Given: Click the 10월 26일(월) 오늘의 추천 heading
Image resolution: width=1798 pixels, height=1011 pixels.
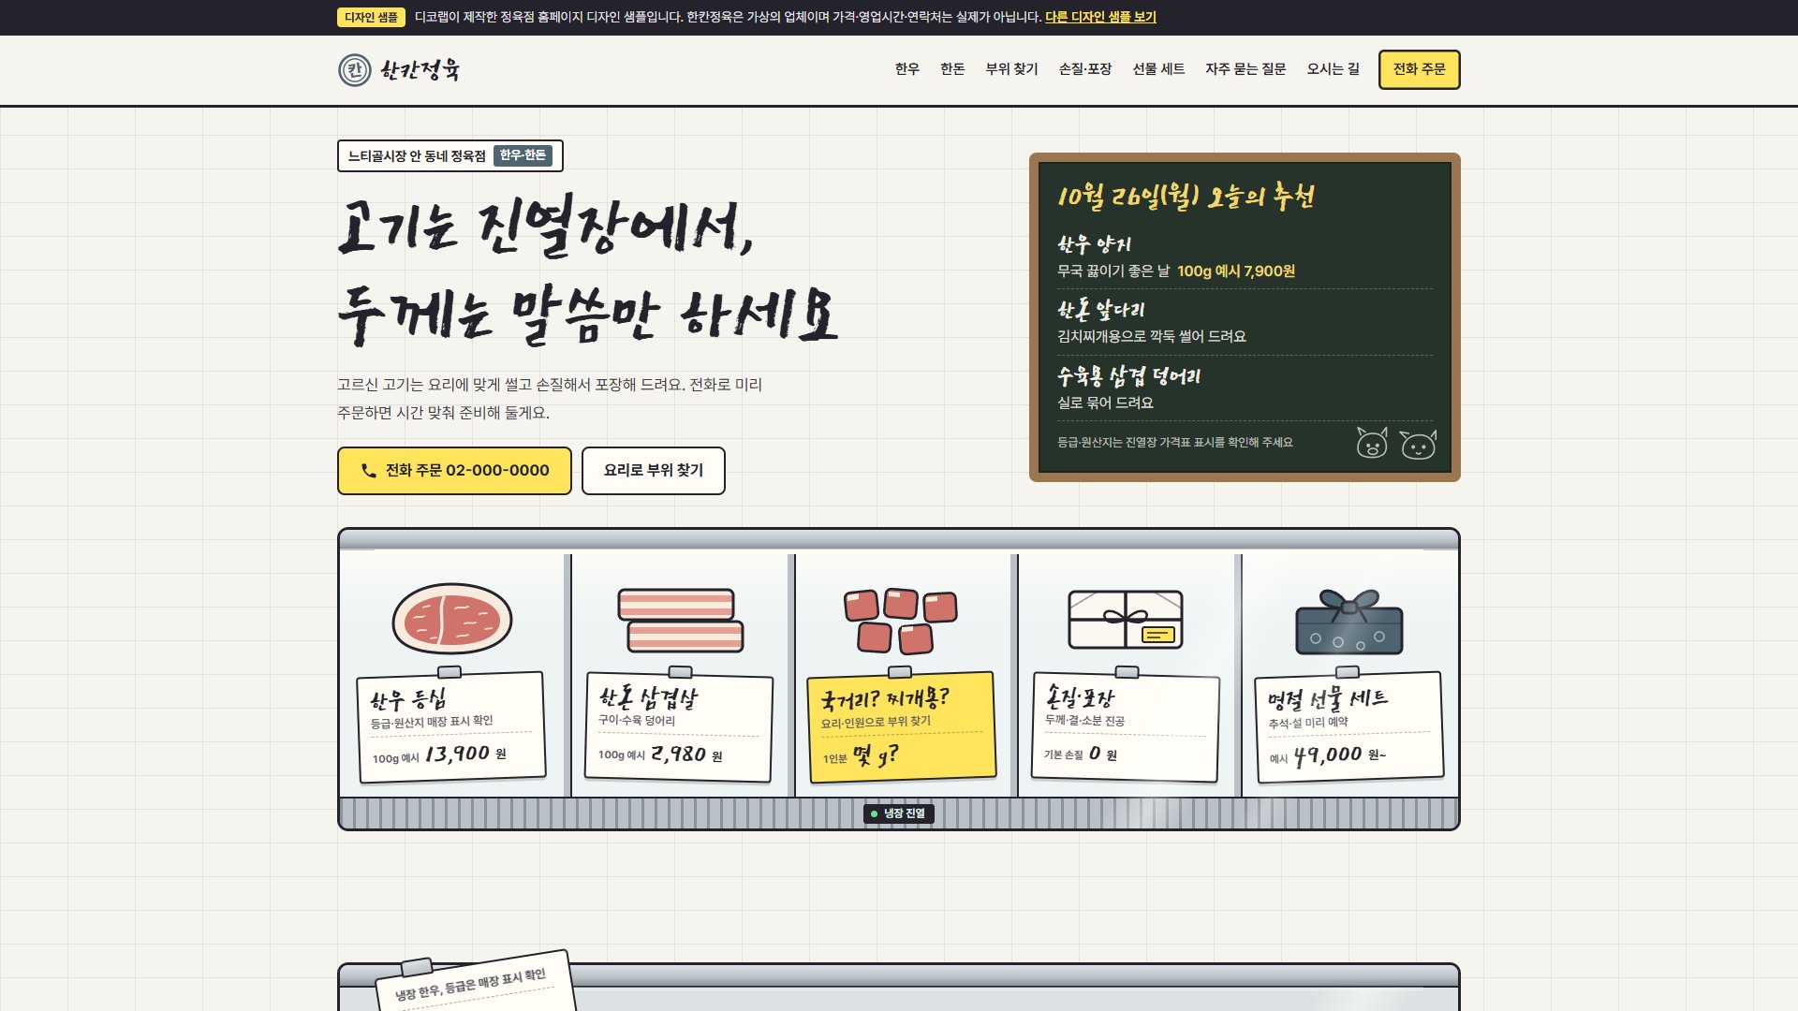Looking at the screenshot, I should pos(1186,197).
